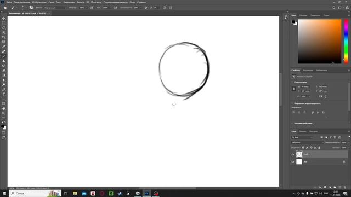Switch to the Paths tab
This screenshot has width=351, height=197.
click(313, 131)
